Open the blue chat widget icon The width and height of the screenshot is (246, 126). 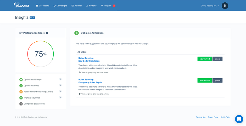pyautogui.click(x=239, y=119)
